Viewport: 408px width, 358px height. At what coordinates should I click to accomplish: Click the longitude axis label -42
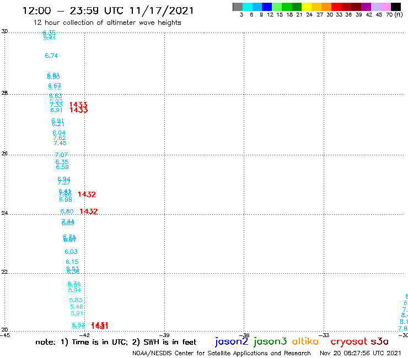coord(84,335)
